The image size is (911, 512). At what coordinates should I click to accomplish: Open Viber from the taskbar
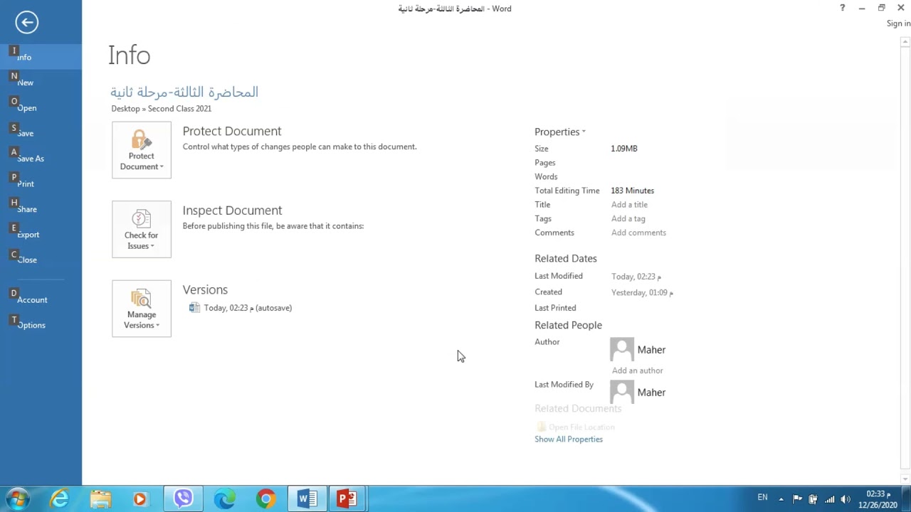click(x=183, y=499)
